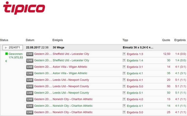Click tip text Ergebnis 1:3

(135, 54)
